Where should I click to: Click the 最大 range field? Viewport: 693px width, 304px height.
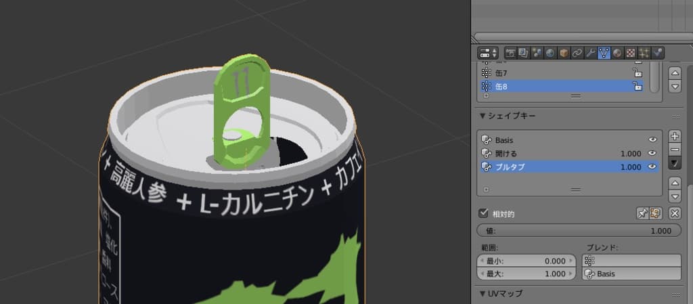point(527,274)
